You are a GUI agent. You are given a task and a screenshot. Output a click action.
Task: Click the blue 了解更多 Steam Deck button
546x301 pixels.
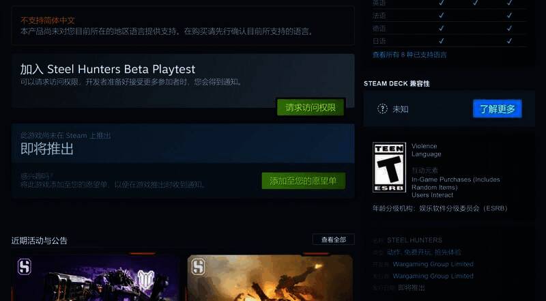click(497, 109)
